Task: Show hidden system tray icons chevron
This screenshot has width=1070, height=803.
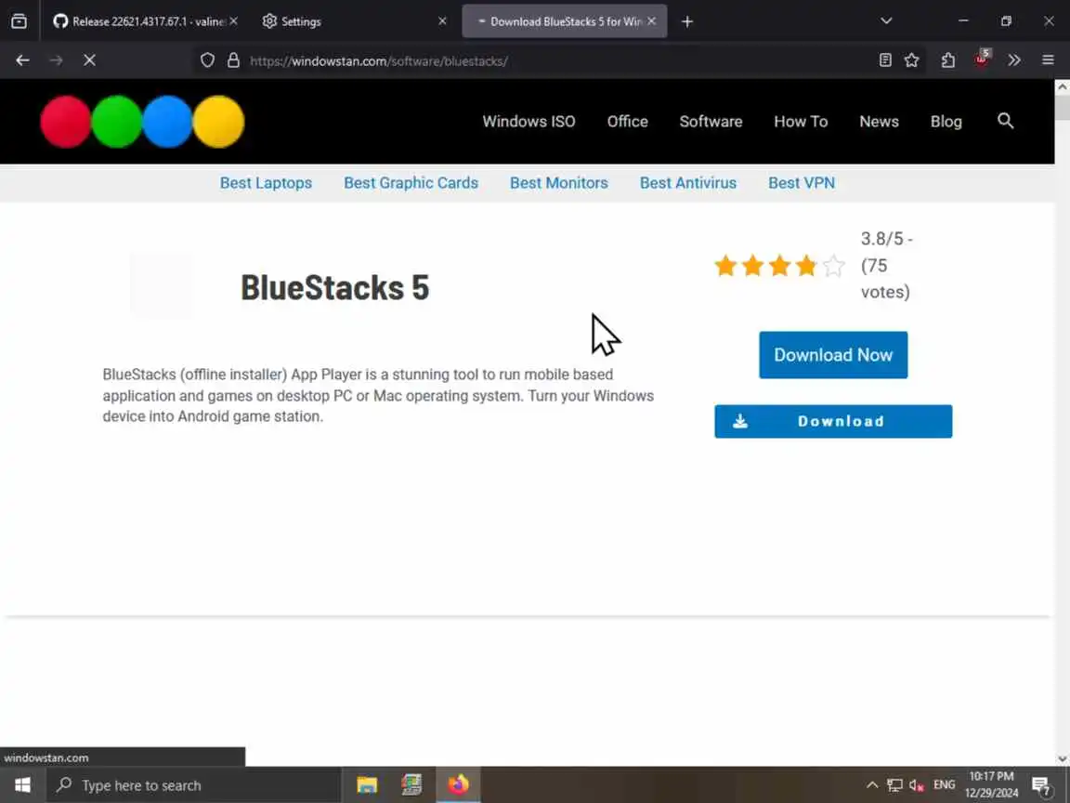Action: coord(872,785)
